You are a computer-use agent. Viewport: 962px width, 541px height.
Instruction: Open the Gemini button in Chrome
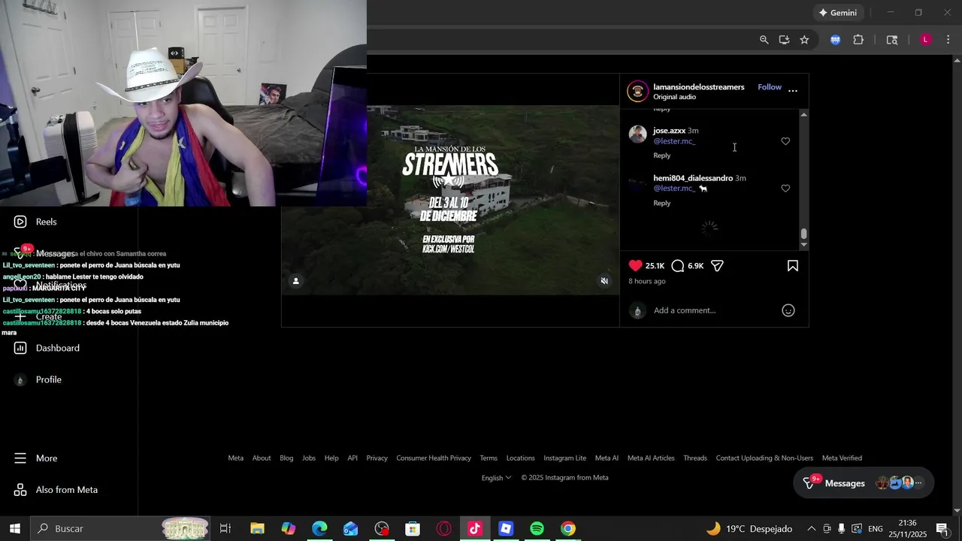(x=838, y=13)
